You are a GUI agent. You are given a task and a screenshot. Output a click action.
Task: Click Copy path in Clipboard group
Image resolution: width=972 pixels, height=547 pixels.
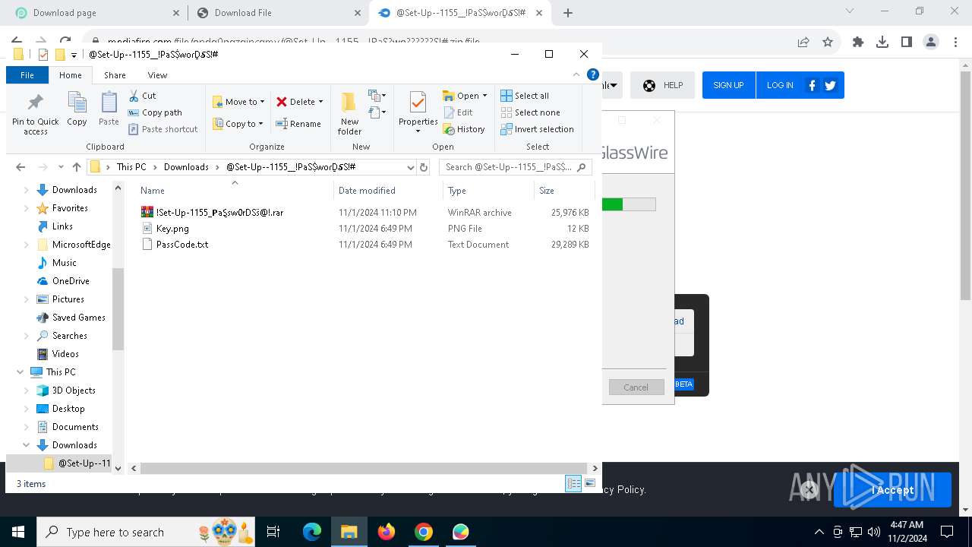[x=155, y=112]
